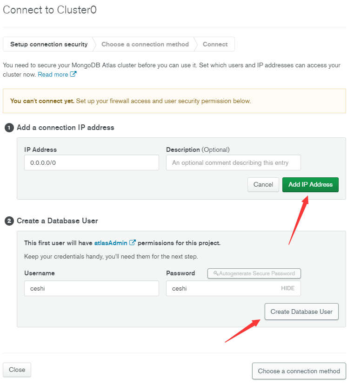This screenshot has width=354, height=383.
Task: Click the step 1 number badge
Action: [x=9, y=128]
